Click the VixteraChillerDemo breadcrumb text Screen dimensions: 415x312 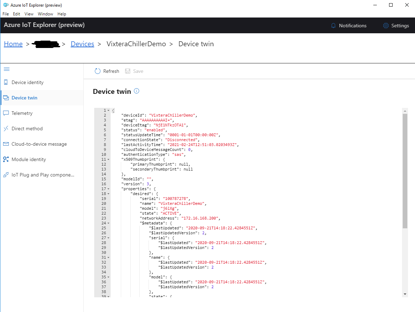click(x=136, y=44)
